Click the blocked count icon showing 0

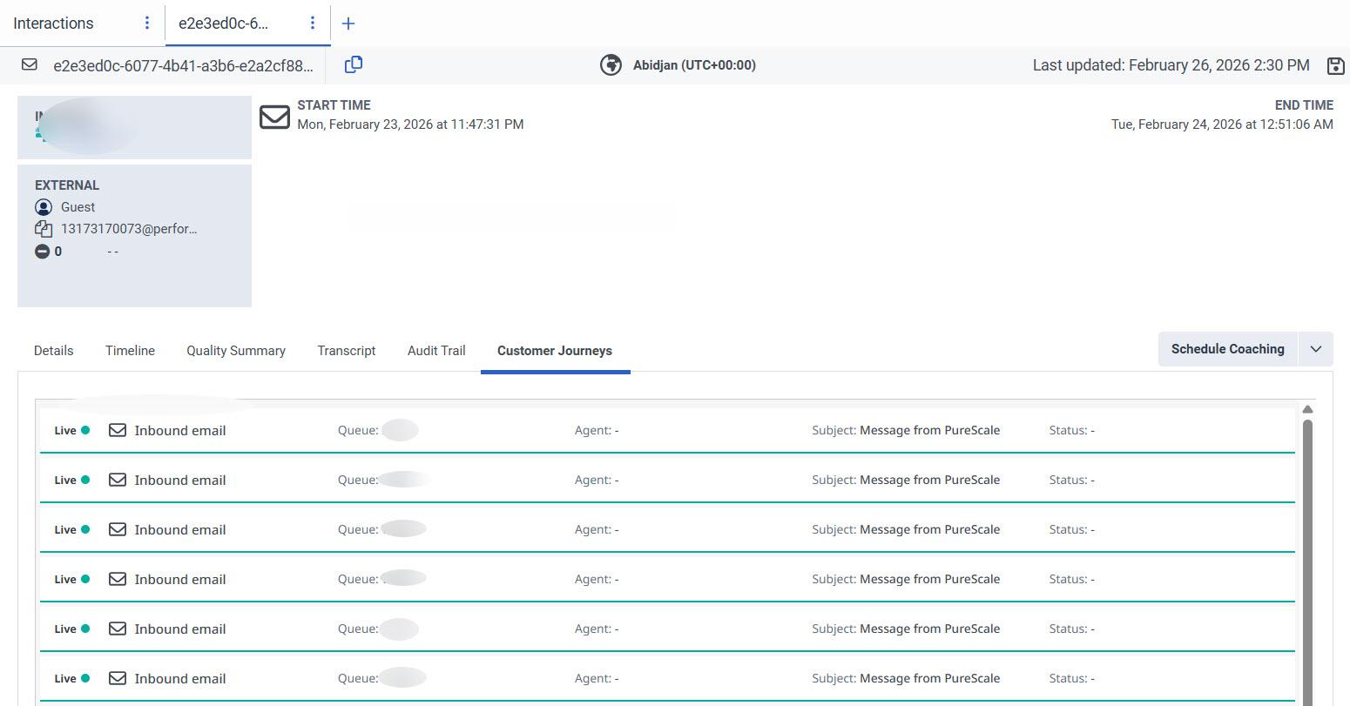coord(43,251)
